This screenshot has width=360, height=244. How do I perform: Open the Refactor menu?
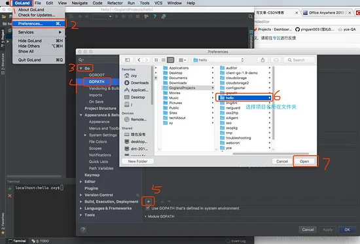115,3
